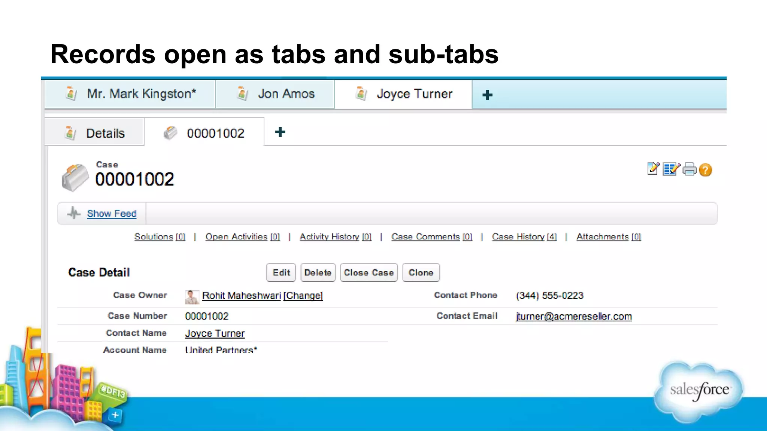Click the United Partners account name
This screenshot has height=431, width=767.
(x=221, y=350)
